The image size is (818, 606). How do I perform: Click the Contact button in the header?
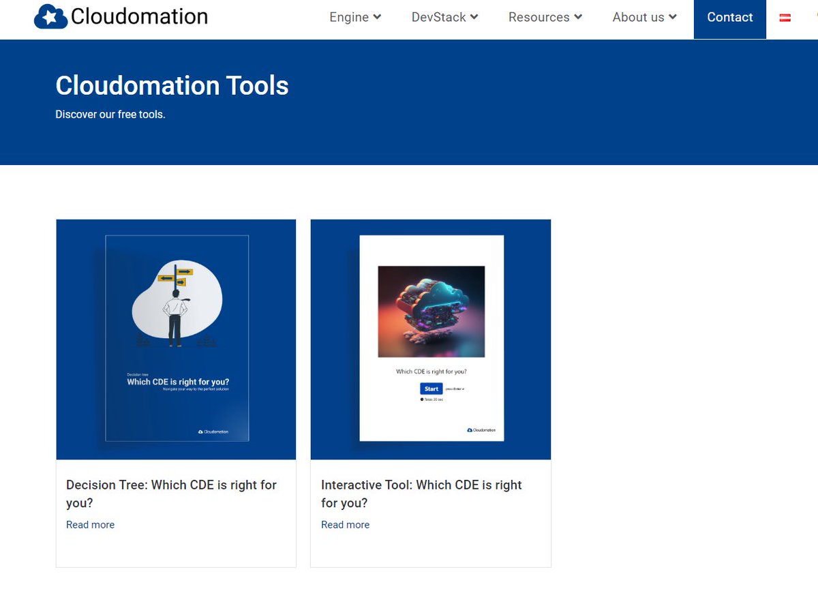(x=730, y=18)
